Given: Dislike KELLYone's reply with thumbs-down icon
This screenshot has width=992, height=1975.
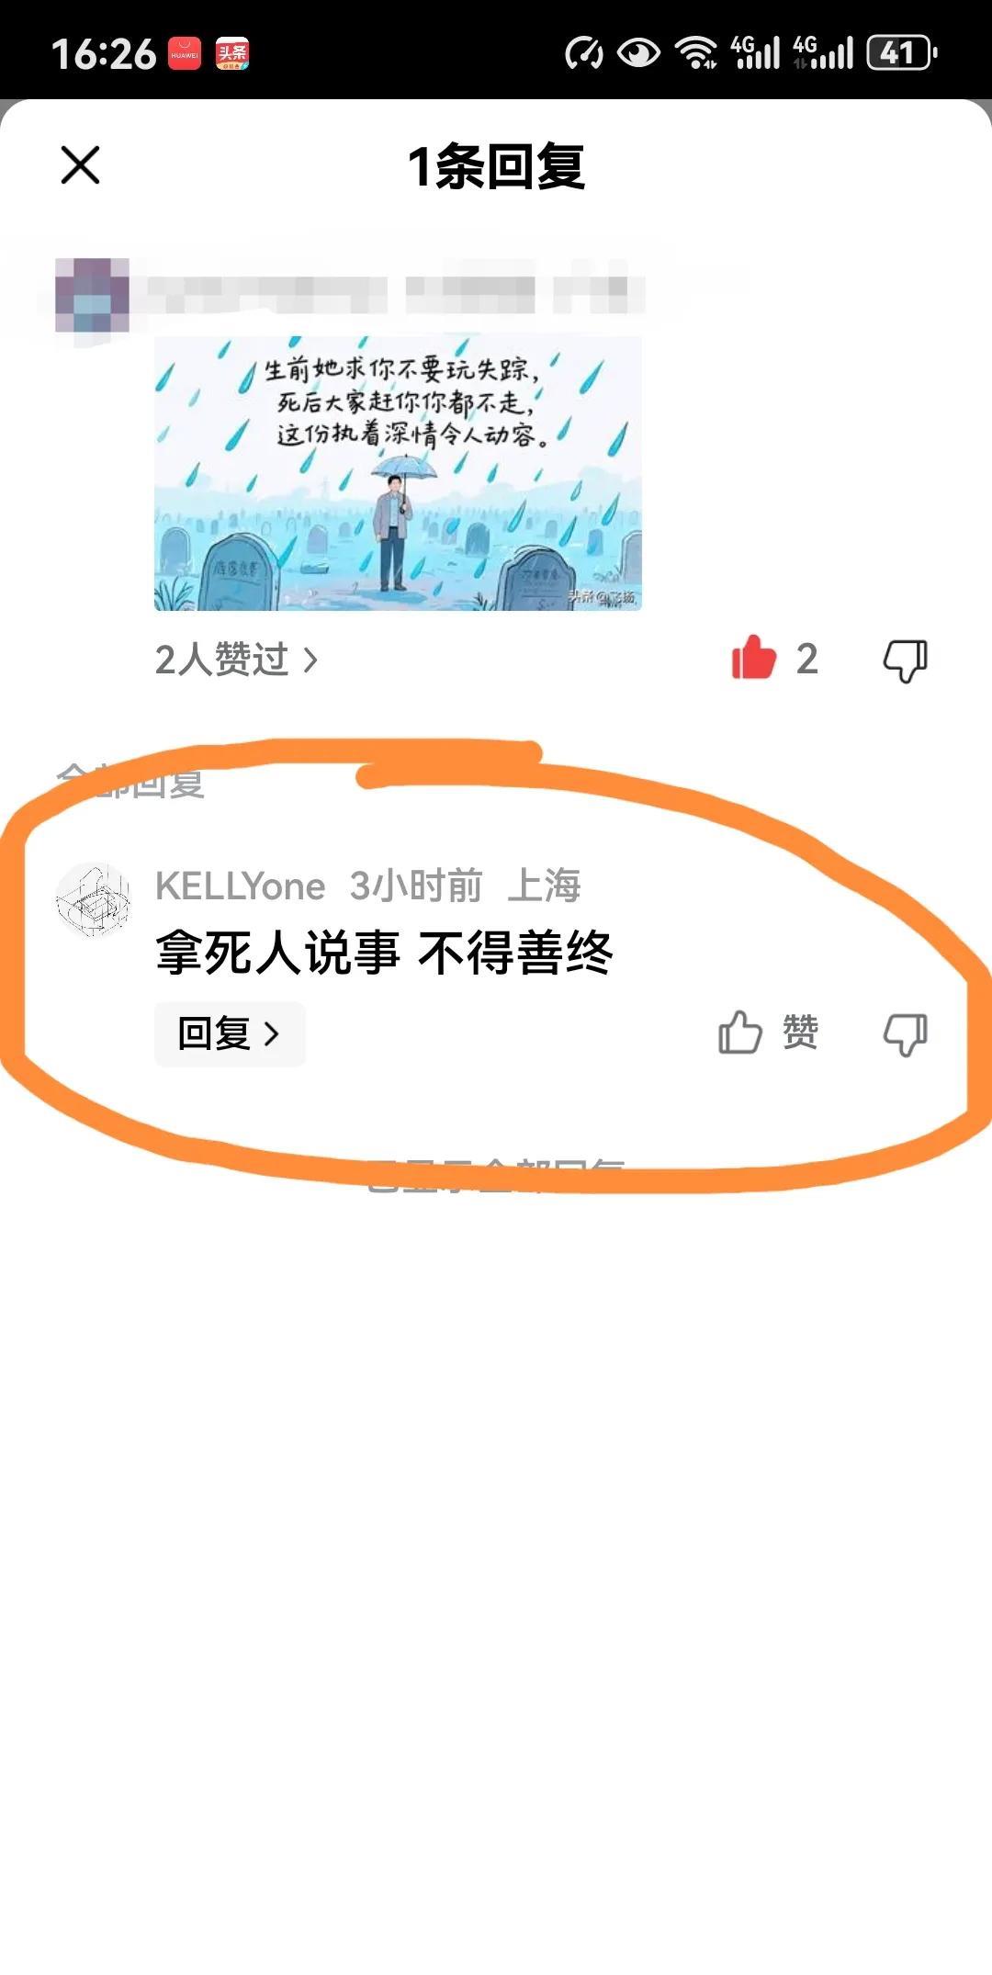Looking at the screenshot, I should coord(905,1034).
